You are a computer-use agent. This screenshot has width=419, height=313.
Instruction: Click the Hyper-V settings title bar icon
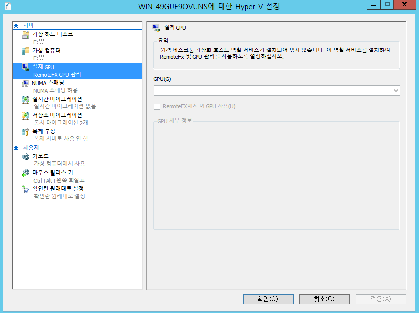coord(8,6)
